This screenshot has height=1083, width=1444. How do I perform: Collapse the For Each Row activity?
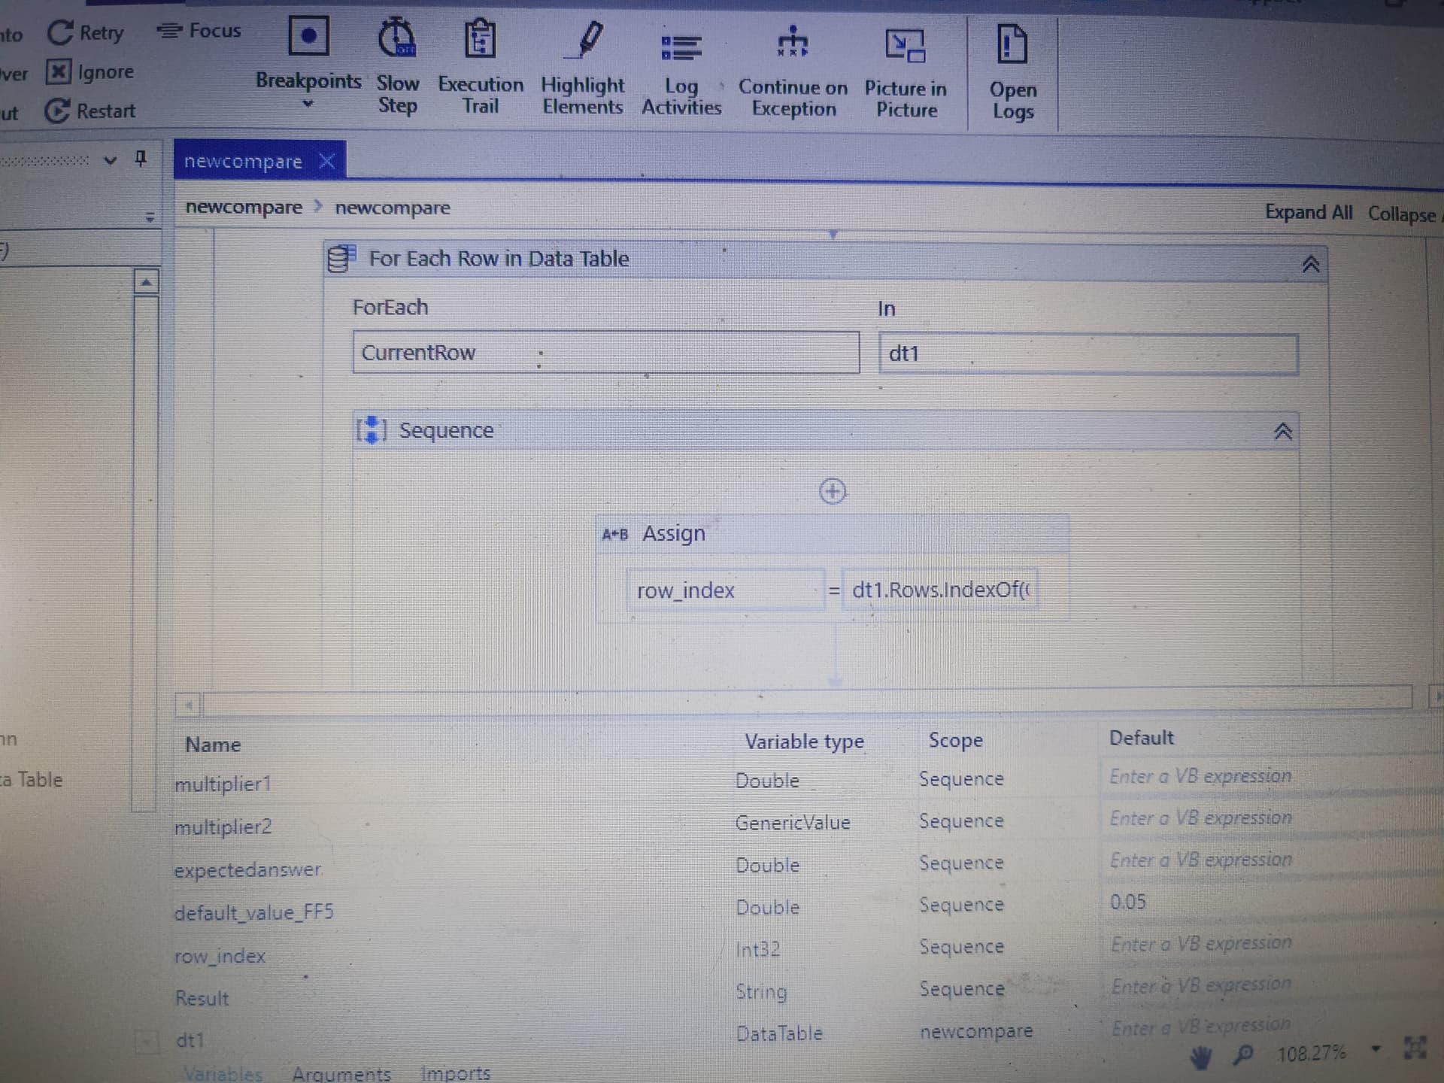1310,265
